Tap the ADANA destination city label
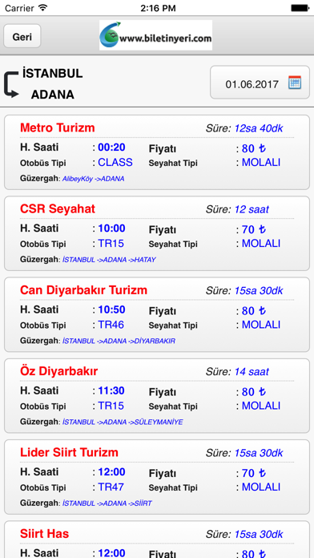Image resolution: width=314 pixels, height=558 pixels. click(x=53, y=95)
